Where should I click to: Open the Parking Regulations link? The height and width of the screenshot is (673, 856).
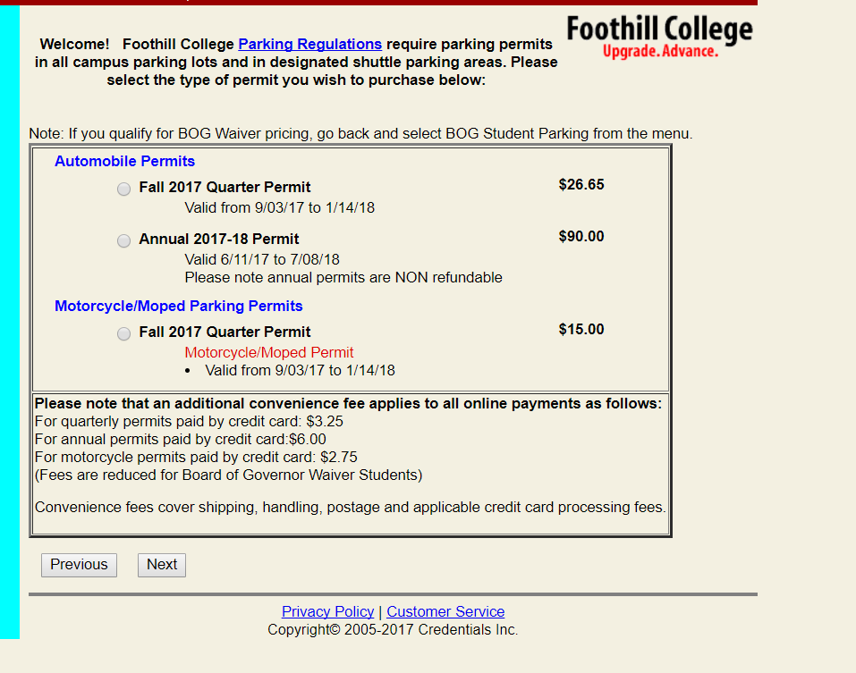310,44
